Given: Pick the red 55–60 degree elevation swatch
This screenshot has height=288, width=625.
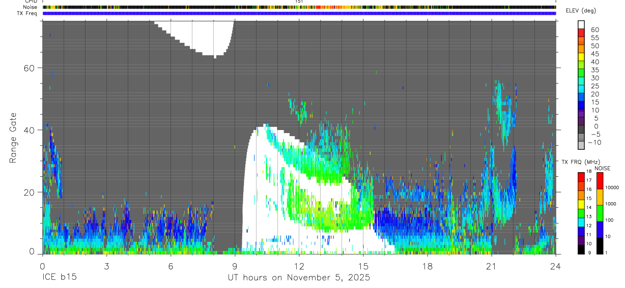Looking at the screenshot, I should 581,32.
